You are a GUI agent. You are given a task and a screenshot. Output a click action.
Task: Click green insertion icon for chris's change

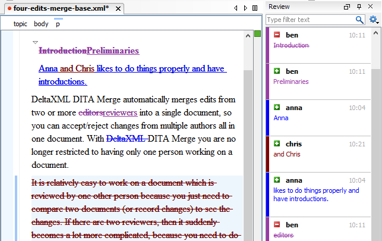[x=277, y=143]
